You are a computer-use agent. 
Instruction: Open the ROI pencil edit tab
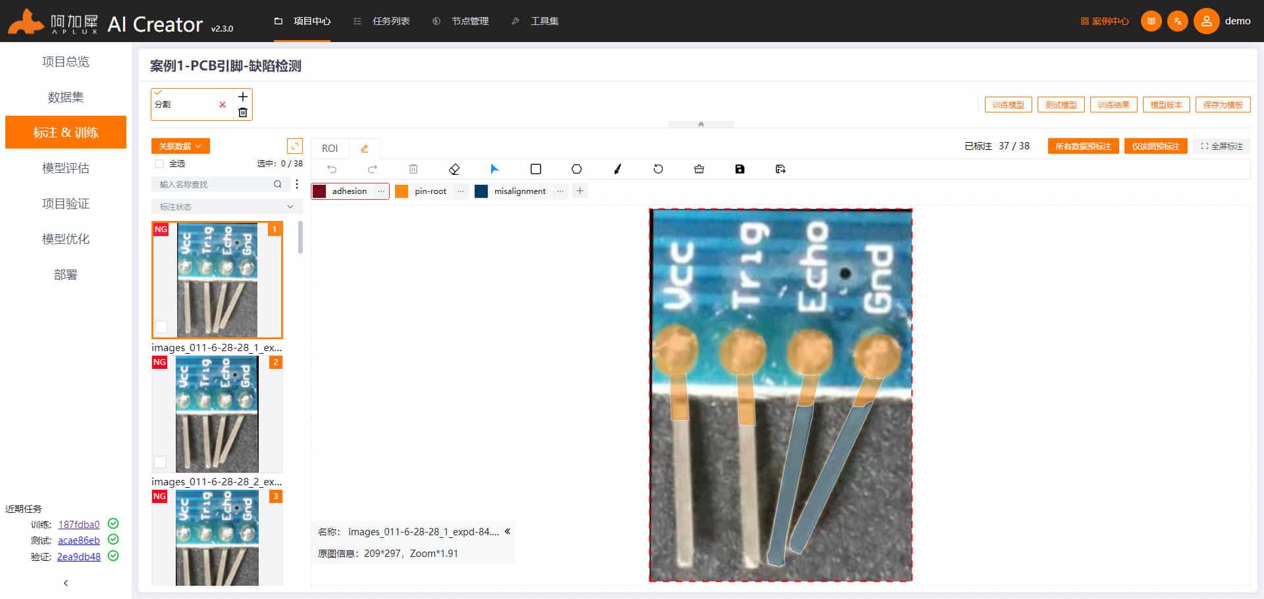(364, 149)
